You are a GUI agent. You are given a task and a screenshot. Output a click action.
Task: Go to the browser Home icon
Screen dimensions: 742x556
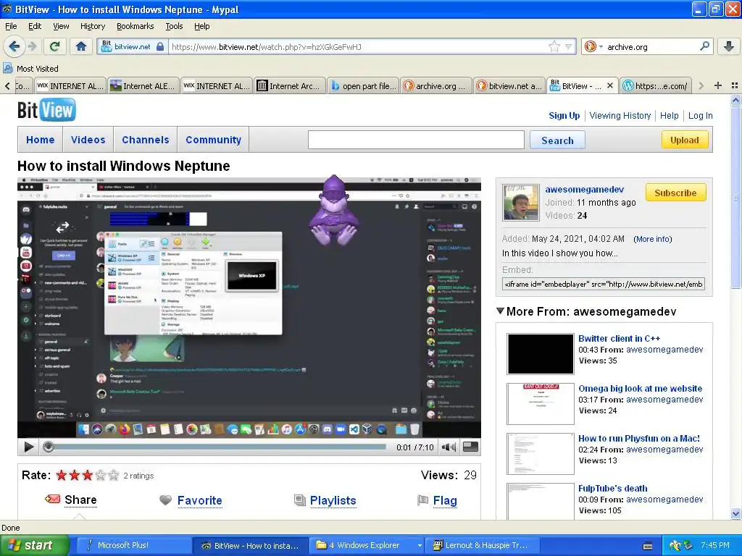point(81,46)
